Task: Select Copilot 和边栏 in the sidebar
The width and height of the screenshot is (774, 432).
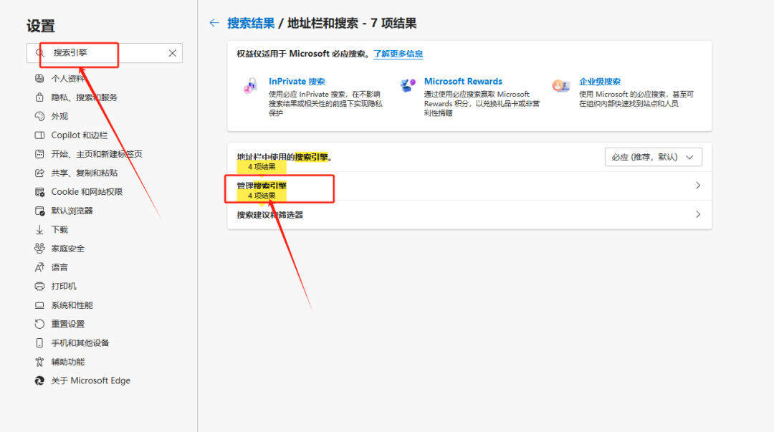Action: pos(80,135)
